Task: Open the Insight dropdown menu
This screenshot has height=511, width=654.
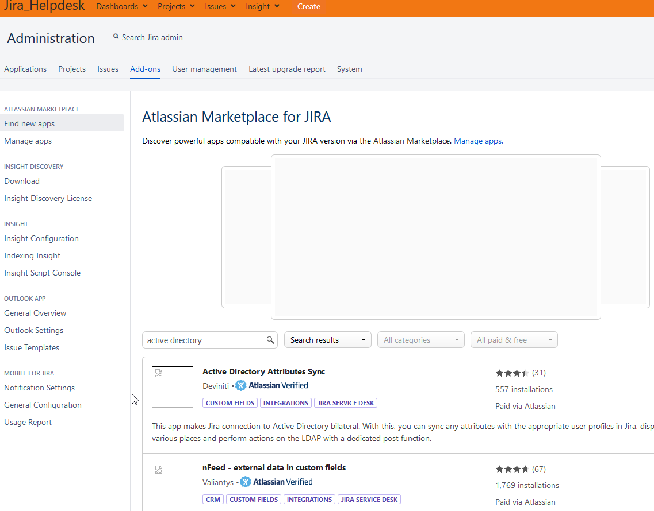Action: (262, 7)
